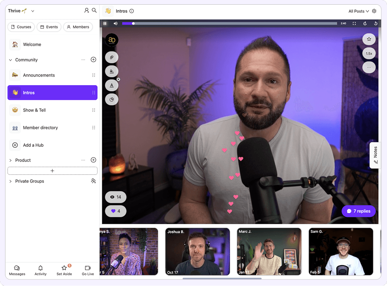Select the fill bucket tool icon
This screenshot has width=387, height=286.
[112, 71]
